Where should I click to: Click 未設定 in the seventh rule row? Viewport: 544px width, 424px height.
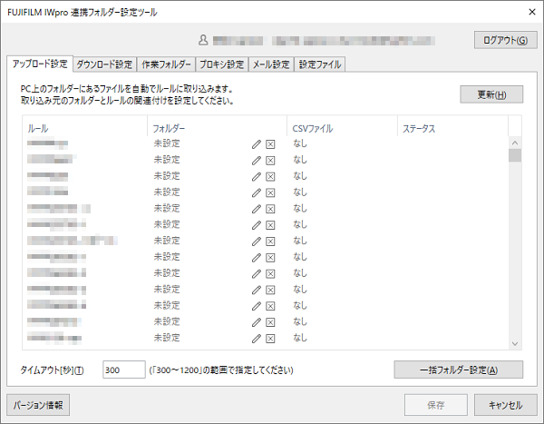pyautogui.click(x=167, y=241)
